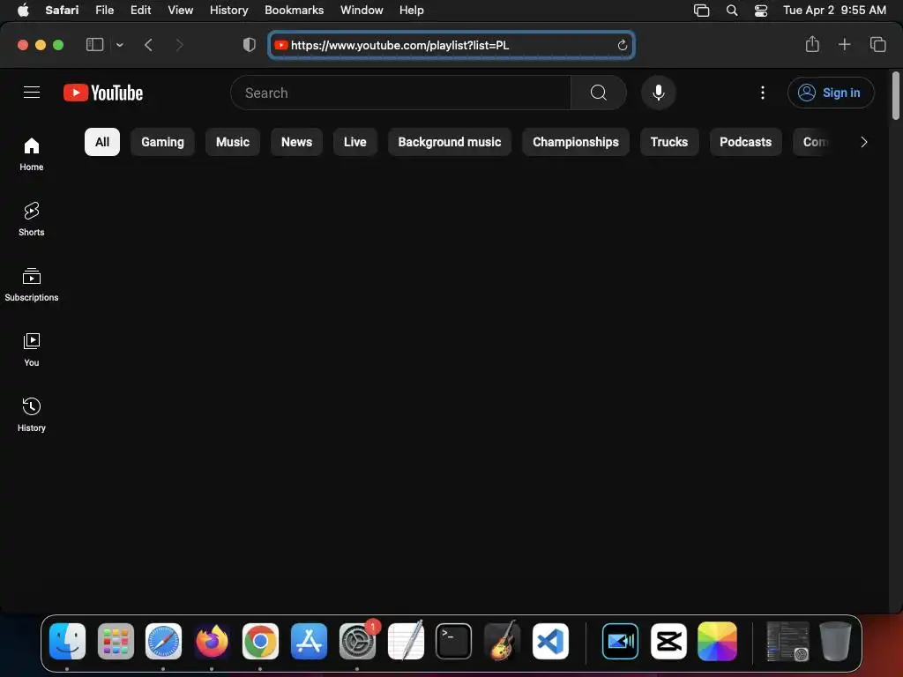Image resolution: width=903 pixels, height=677 pixels.
Task: Open Launchpad from the Dock
Action: click(x=116, y=641)
